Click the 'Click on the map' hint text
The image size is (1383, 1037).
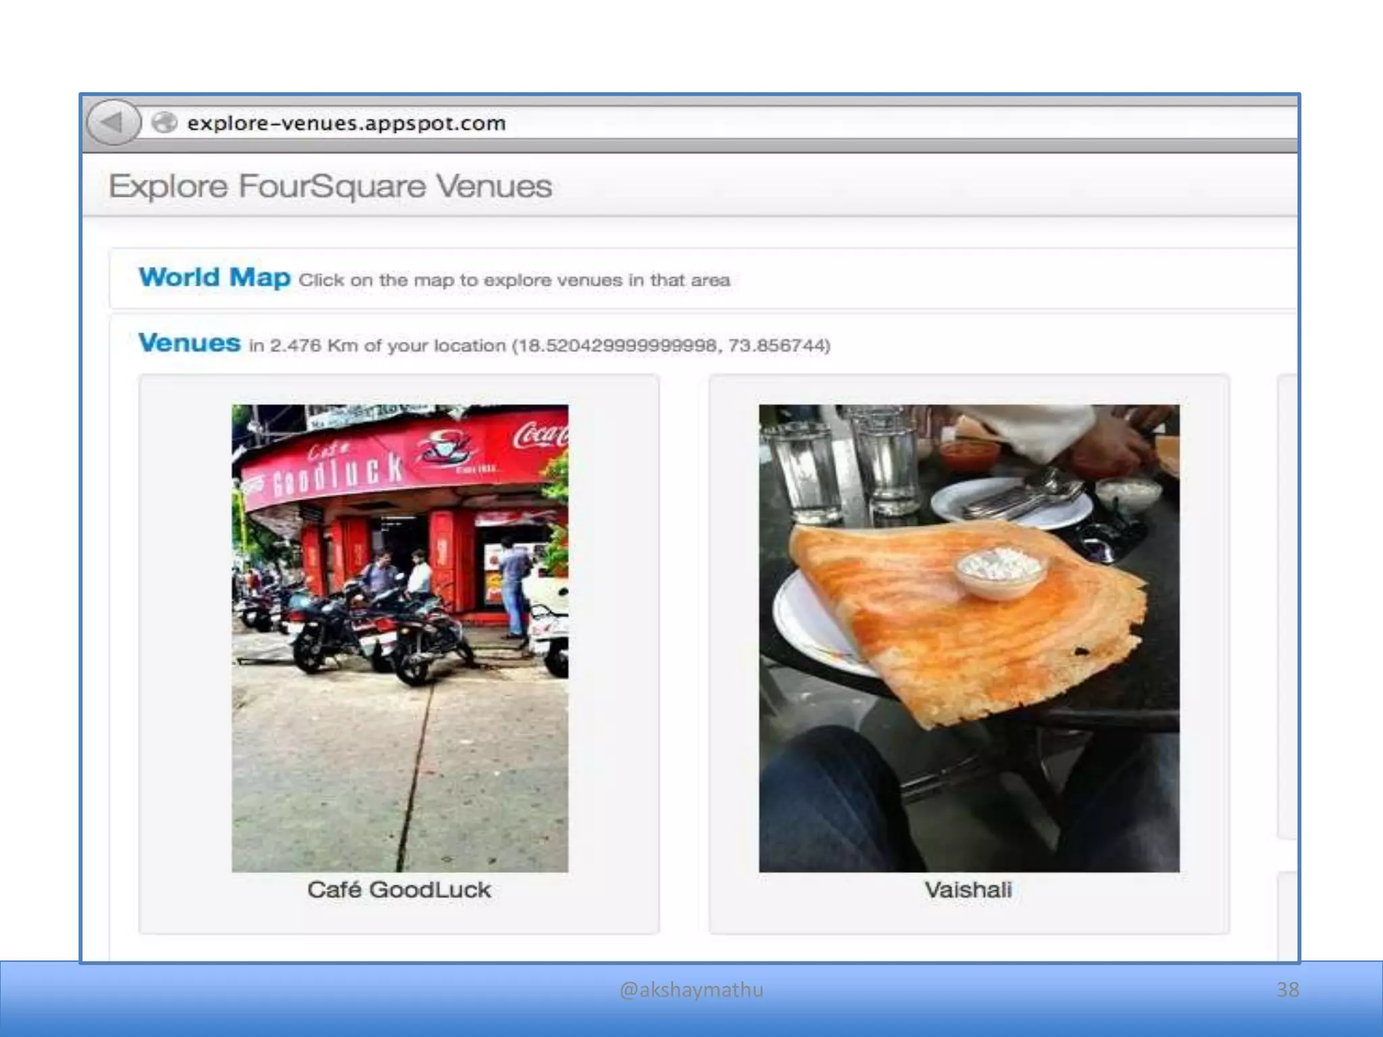tap(514, 280)
